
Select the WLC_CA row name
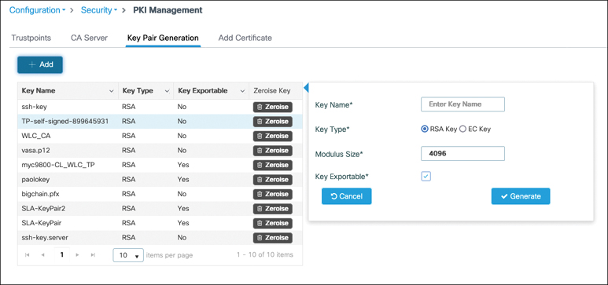coord(35,136)
